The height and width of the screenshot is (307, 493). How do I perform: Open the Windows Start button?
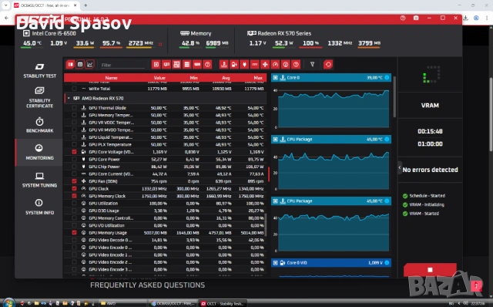click(8, 303)
